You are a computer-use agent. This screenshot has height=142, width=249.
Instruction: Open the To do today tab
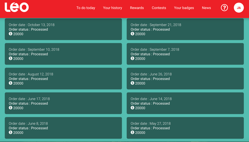pos(86,8)
